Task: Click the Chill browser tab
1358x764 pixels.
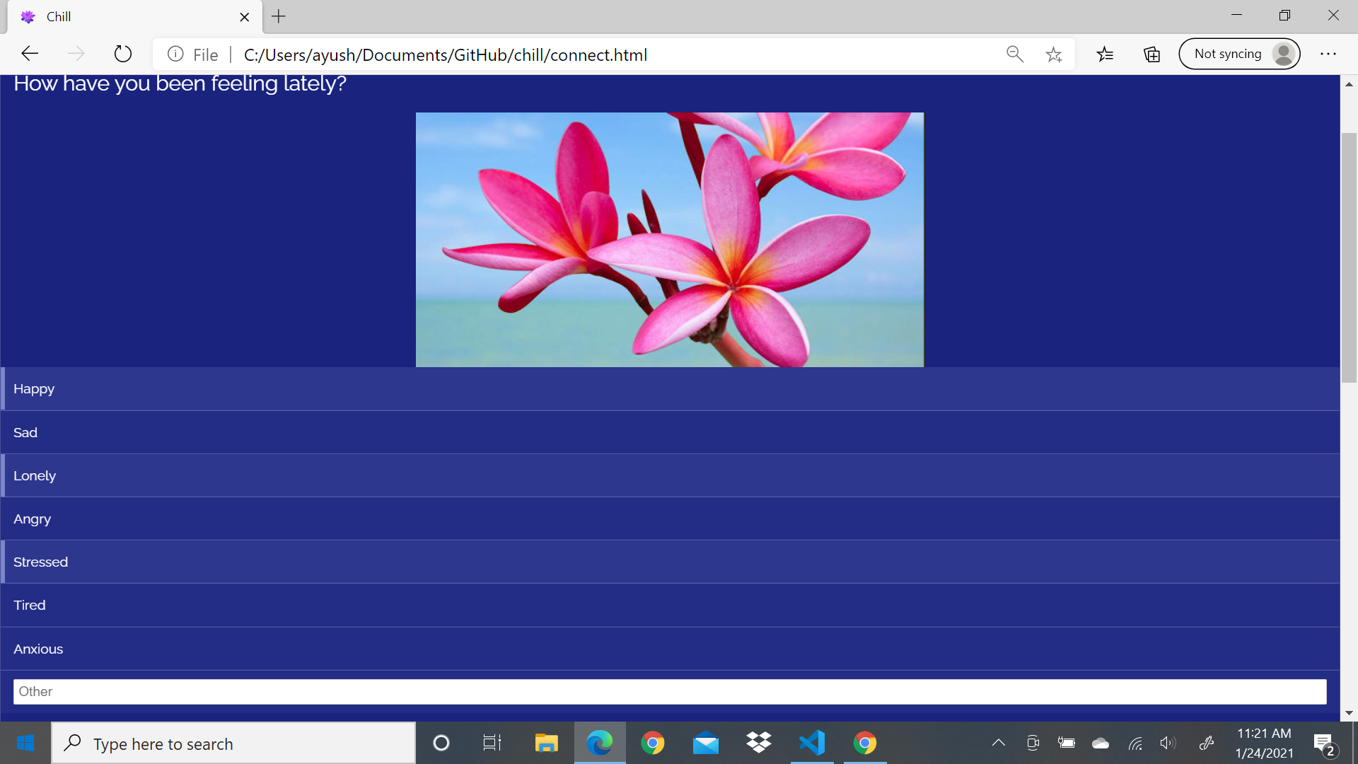Action: pos(127,16)
